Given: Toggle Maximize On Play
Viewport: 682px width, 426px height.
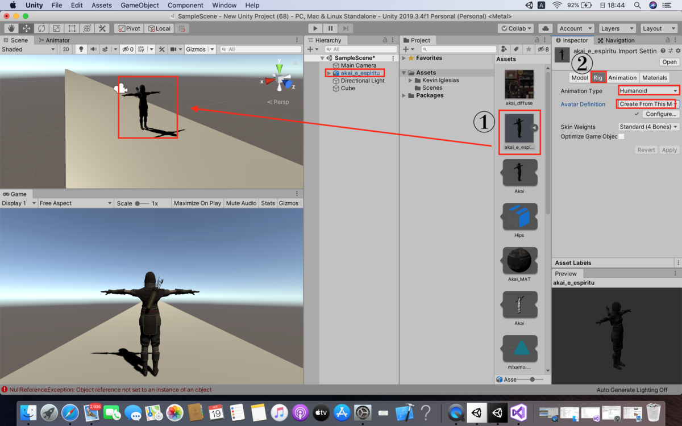Looking at the screenshot, I should click(x=197, y=203).
